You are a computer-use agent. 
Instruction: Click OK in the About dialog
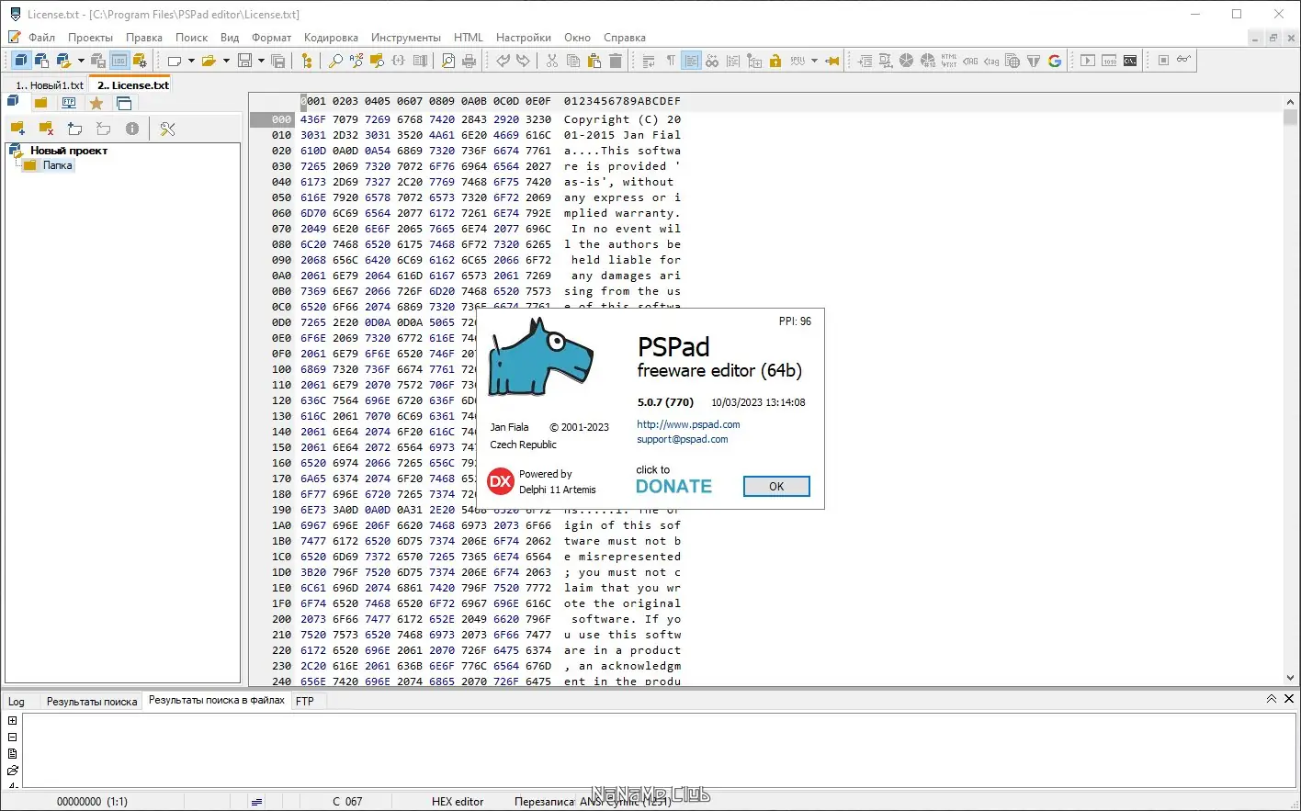click(776, 486)
